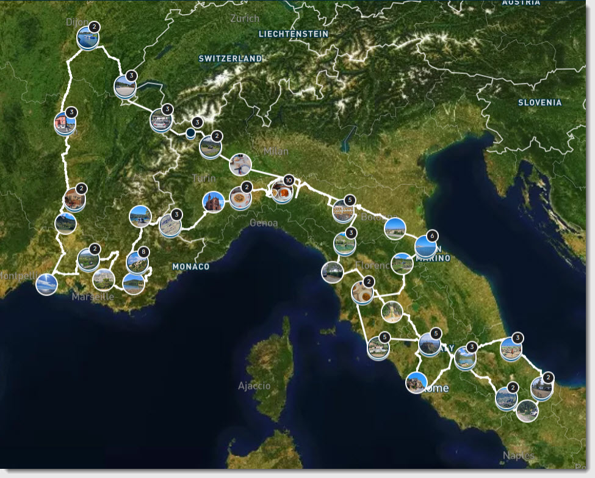
Task: Select the photo cluster next to Dijon
Action: [88, 38]
